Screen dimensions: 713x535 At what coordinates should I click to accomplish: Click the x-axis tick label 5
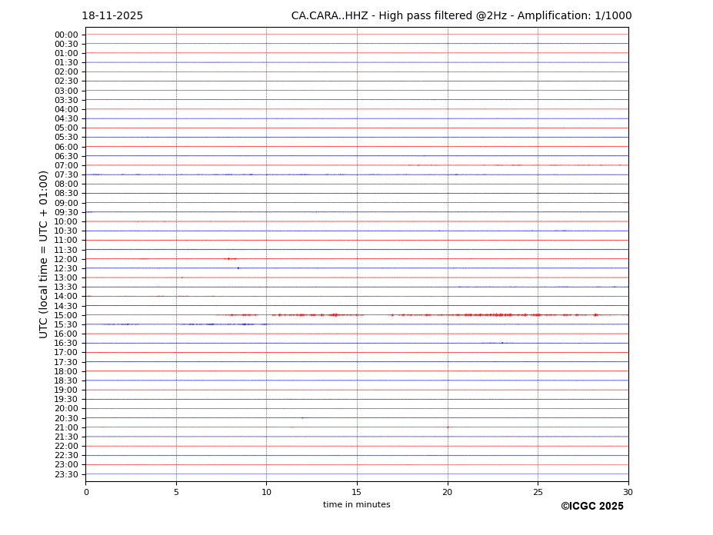pyautogui.click(x=176, y=492)
